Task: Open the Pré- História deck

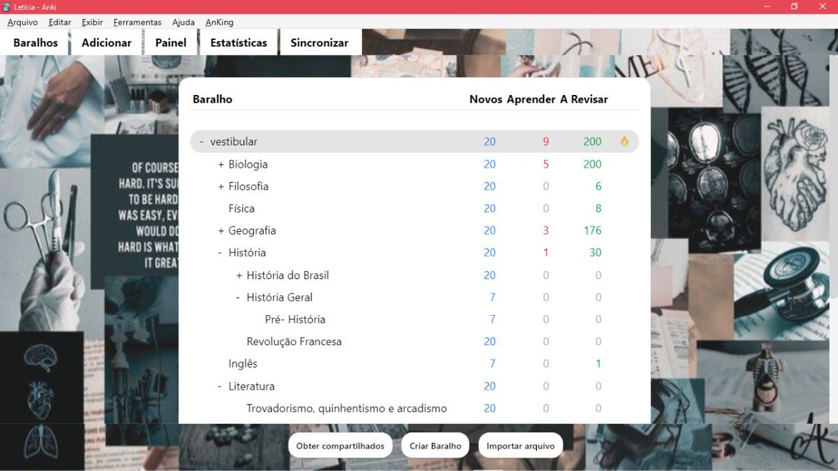Action: 295,319
